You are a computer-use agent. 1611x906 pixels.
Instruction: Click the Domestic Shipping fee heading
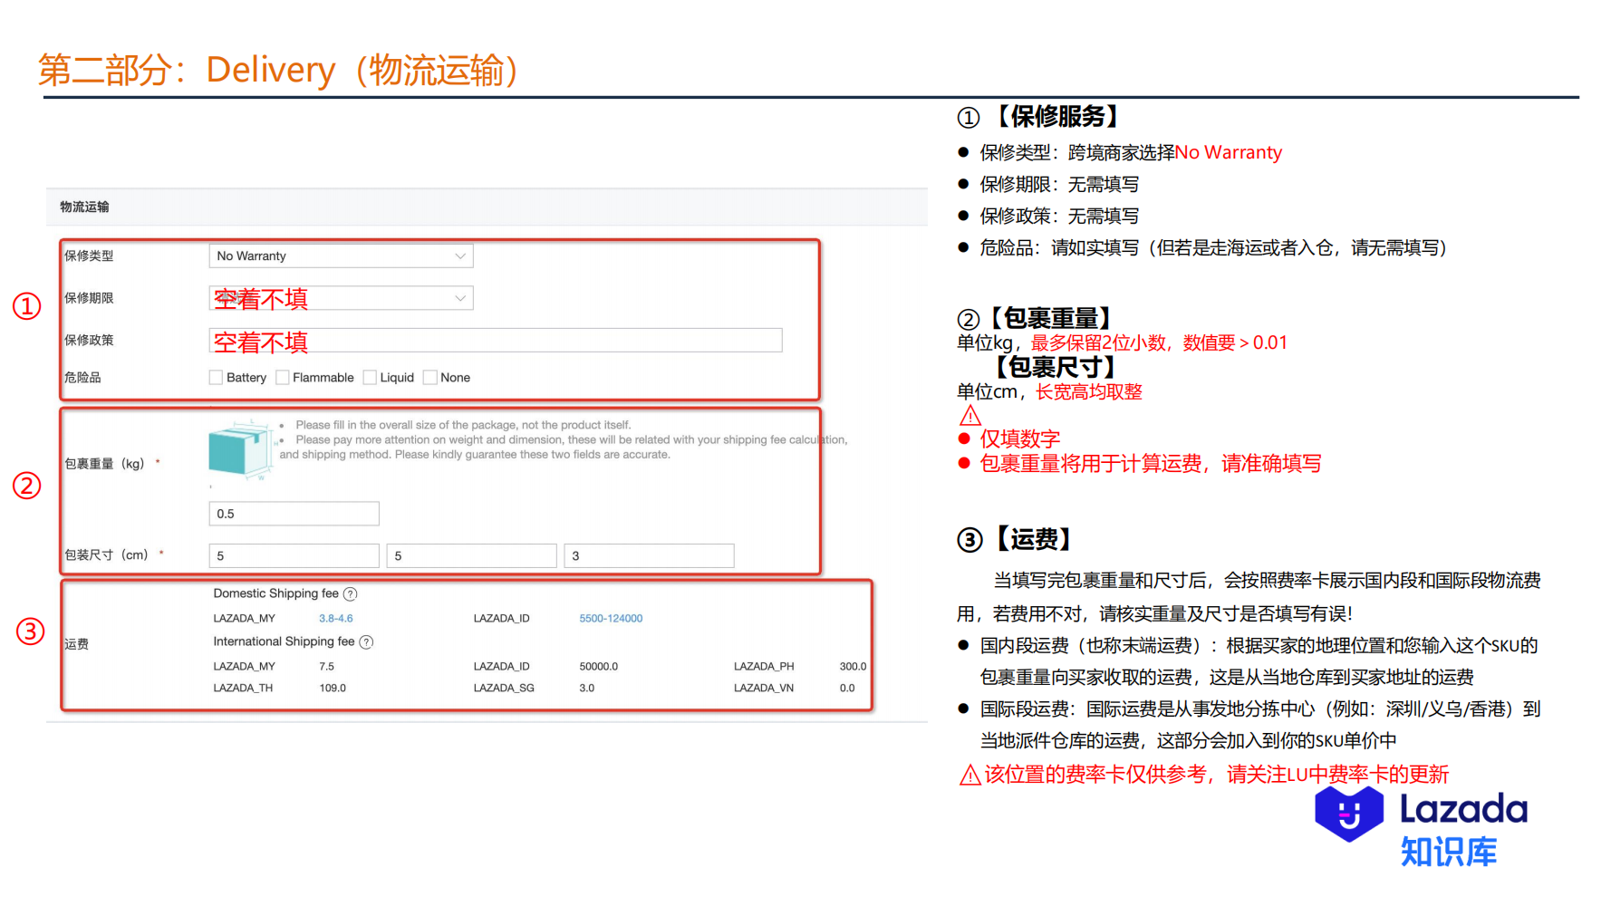275,594
